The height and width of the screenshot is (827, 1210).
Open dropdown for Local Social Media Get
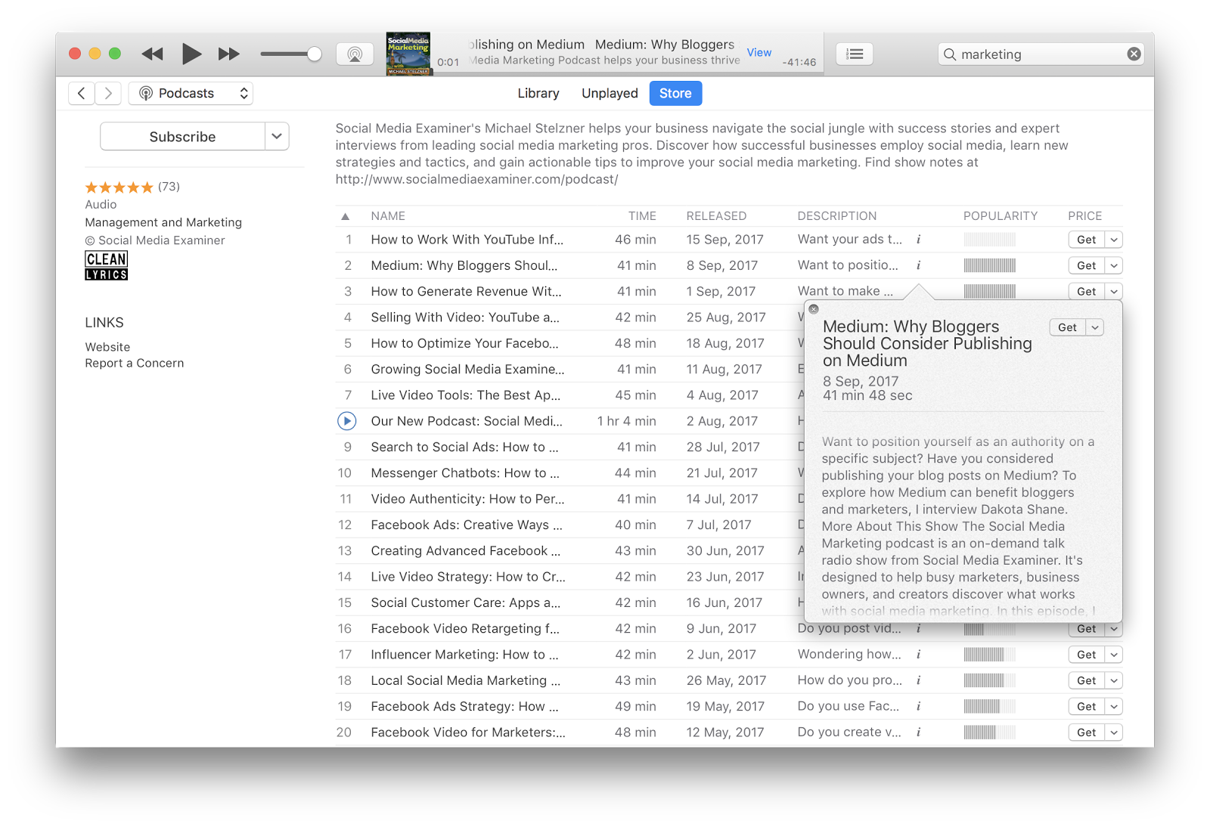pyautogui.click(x=1114, y=680)
